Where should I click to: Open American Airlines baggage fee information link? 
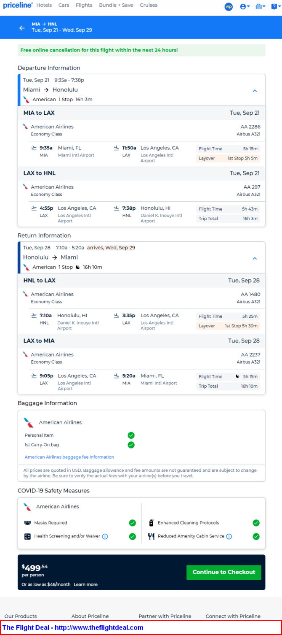pyautogui.click(x=69, y=457)
